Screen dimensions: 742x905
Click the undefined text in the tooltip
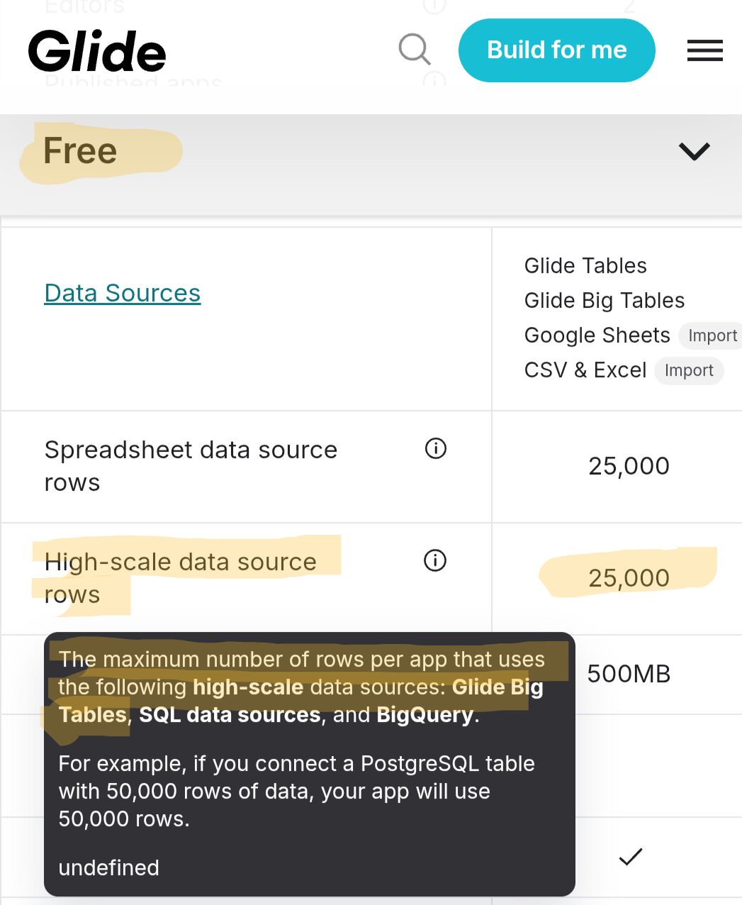108,867
